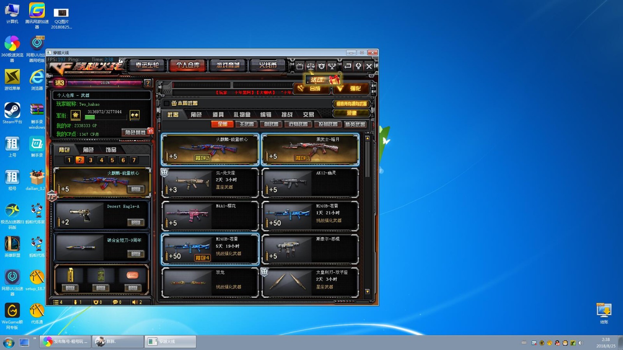Switch to the 道具 inventory tab
Image resolution: width=623 pixels, height=350 pixels.
pyautogui.click(x=218, y=114)
